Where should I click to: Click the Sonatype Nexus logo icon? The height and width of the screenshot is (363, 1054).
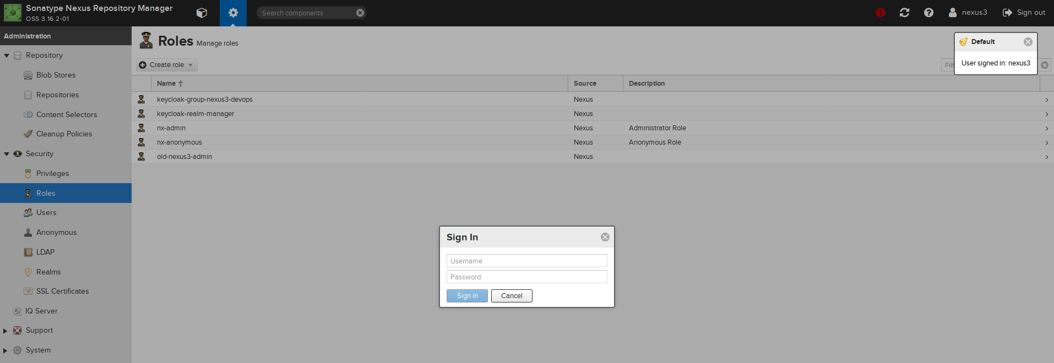pos(13,13)
